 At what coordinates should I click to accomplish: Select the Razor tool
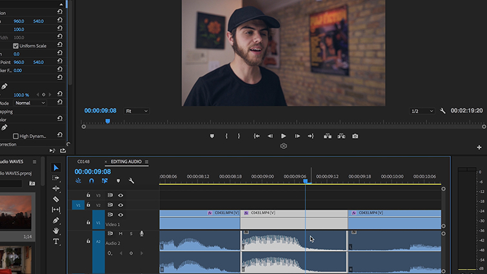(56, 199)
